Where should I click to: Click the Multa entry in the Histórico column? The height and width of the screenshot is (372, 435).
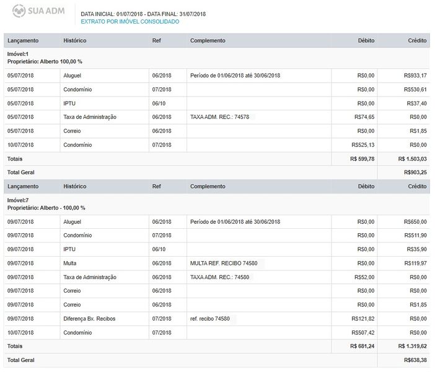pos(70,263)
